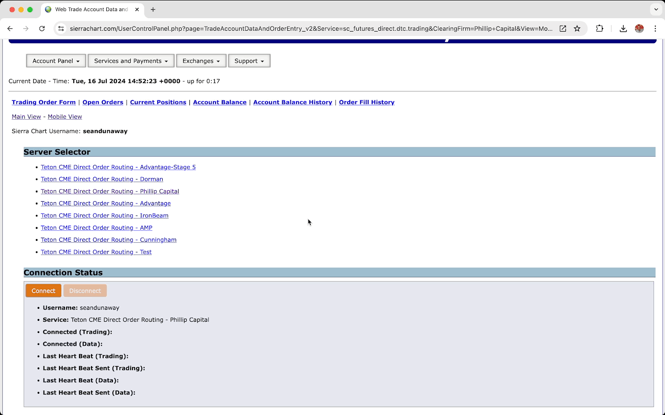Select the Dorman routing server
The height and width of the screenshot is (415, 665).
point(102,179)
